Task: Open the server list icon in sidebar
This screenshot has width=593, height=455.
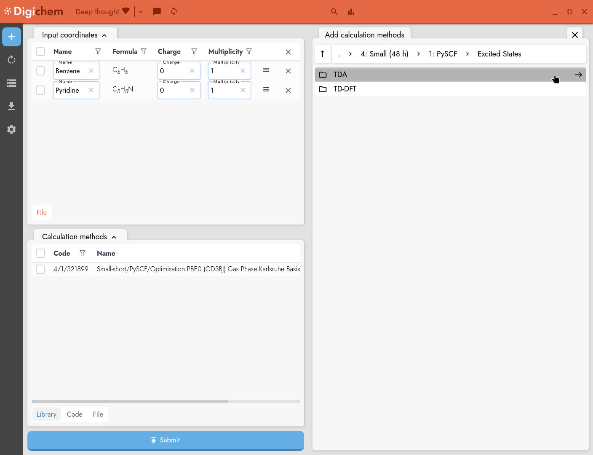Action: click(x=11, y=83)
